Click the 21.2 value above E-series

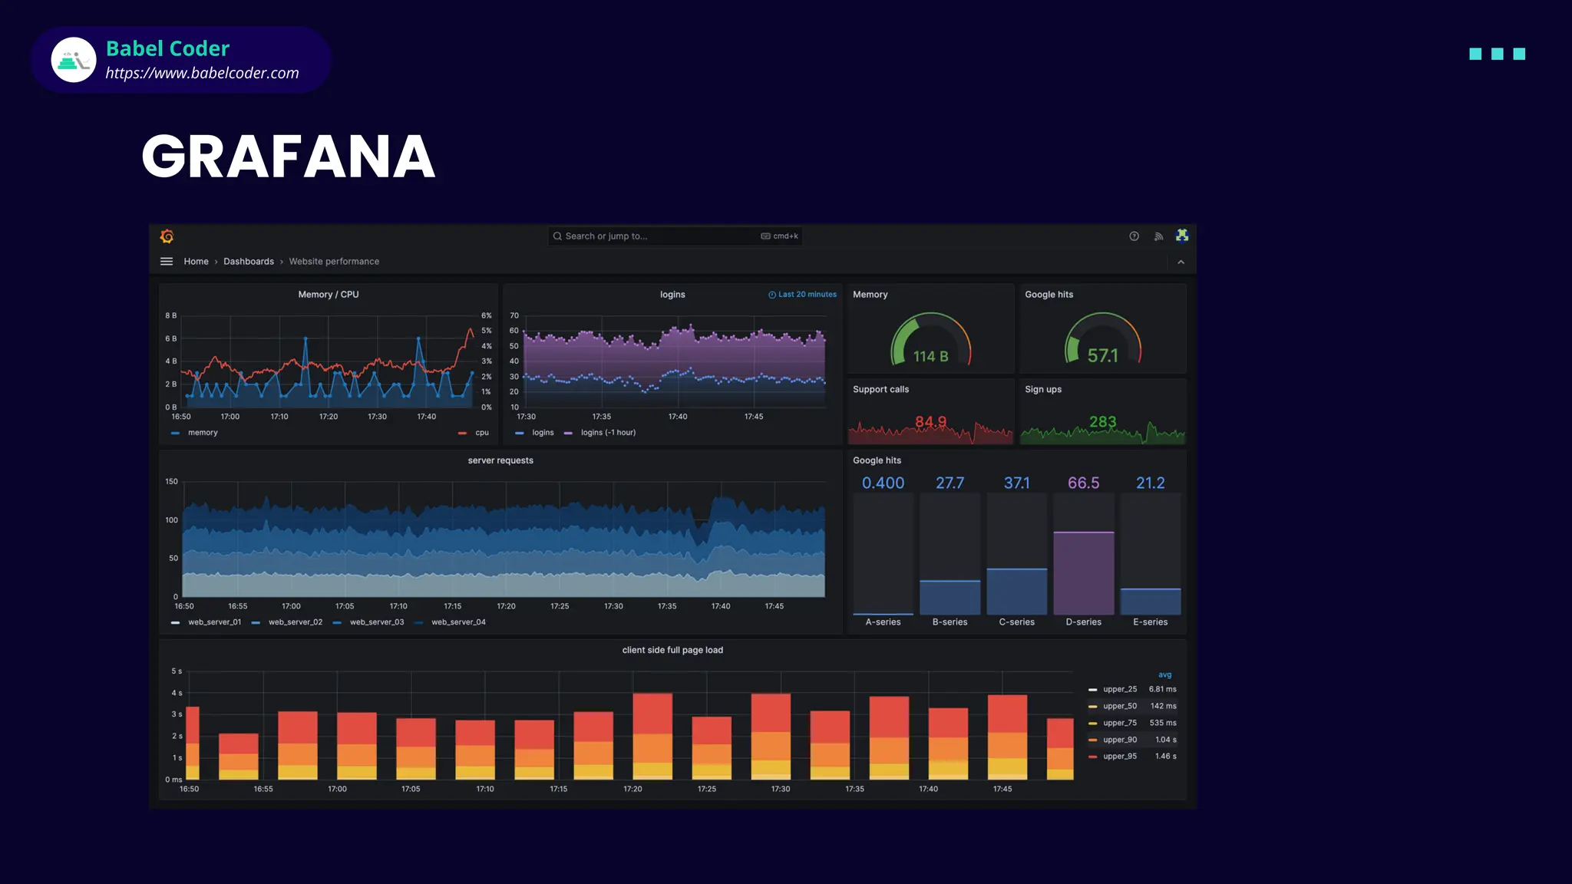coord(1150,483)
